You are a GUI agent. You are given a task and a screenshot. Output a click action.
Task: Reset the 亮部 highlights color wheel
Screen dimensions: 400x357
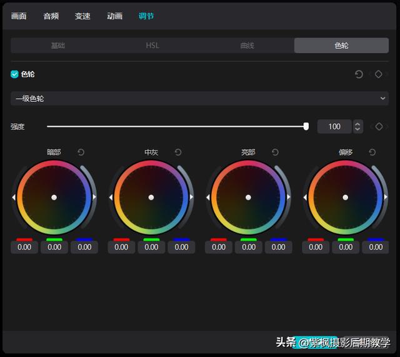pos(275,153)
